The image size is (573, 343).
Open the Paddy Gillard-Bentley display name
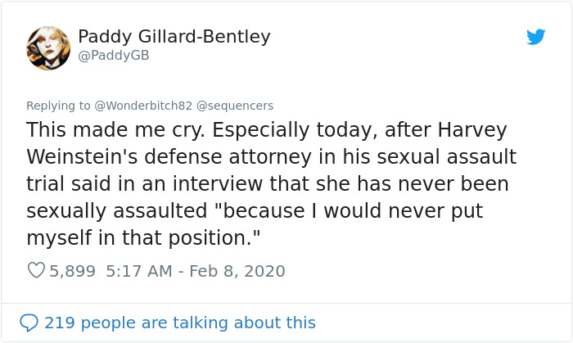174,37
